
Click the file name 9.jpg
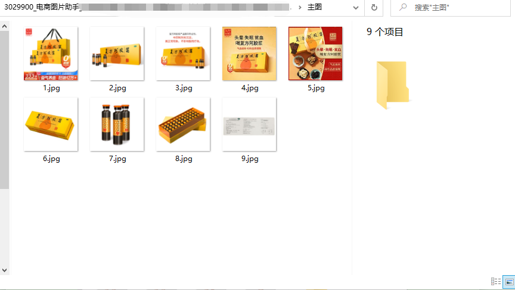pyautogui.click(x=250, y=159)
